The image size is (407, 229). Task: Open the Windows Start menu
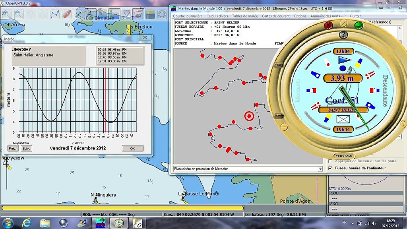click(7, 223)
